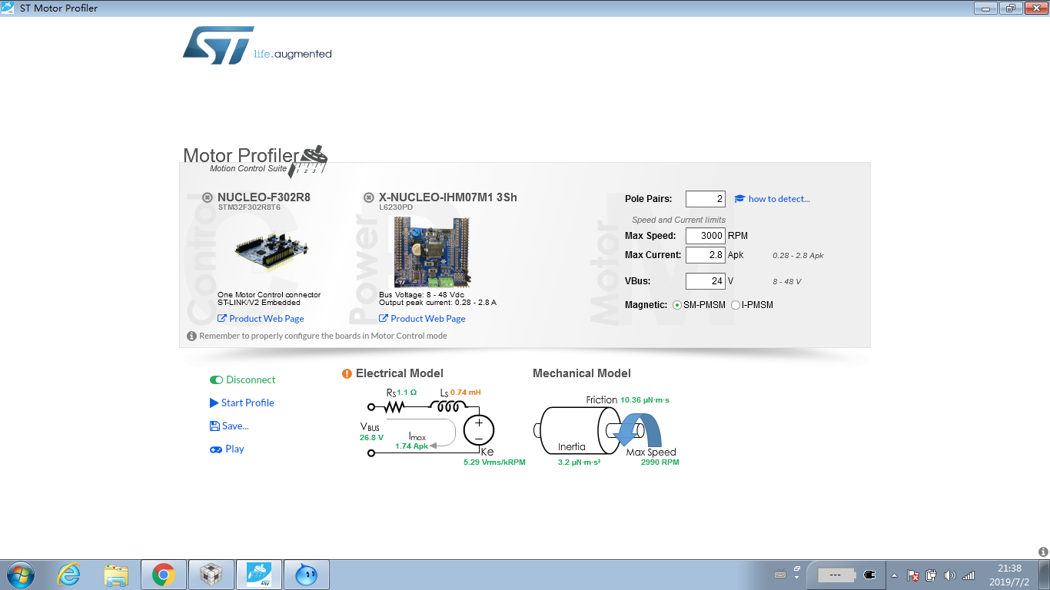Click the Friction value '10.36 µN·m·s'
Image resolution: width=1050 pixels, height=590 pixels.
click(x=645, y=400)
